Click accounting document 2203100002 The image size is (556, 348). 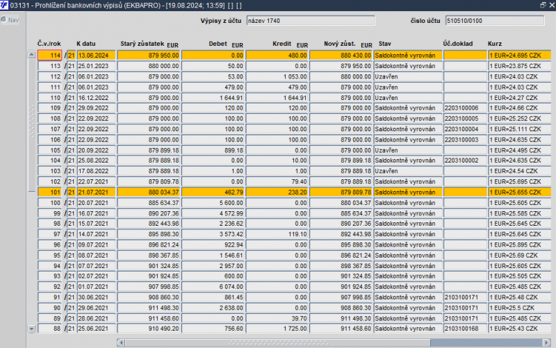click(465, 160)
